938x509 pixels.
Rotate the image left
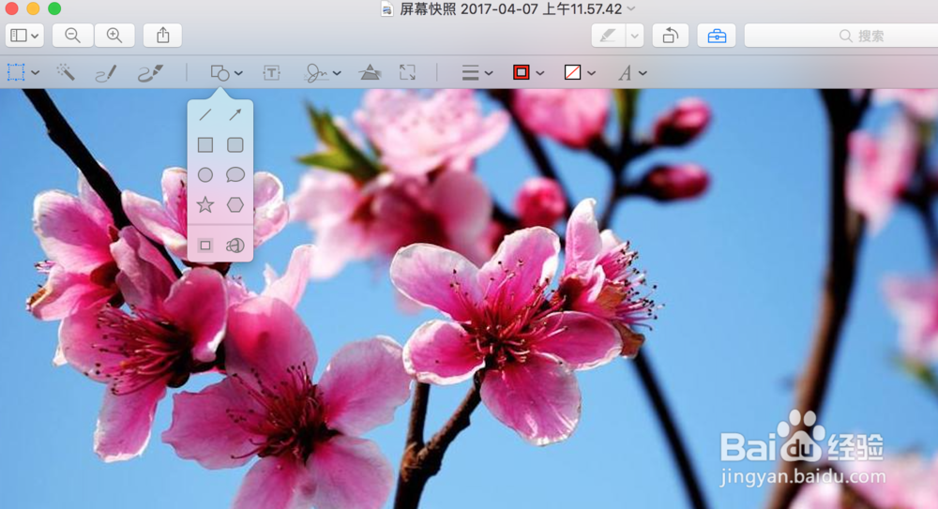670,36
